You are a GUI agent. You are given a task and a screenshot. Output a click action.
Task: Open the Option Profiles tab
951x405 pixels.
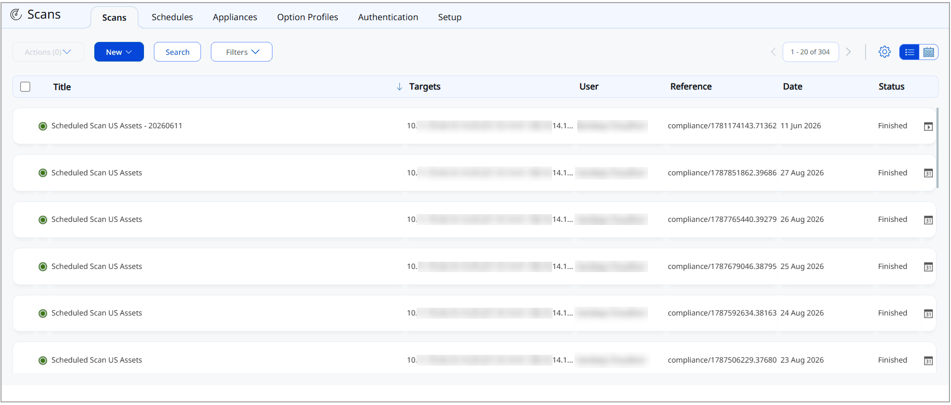tap(308, 17)
